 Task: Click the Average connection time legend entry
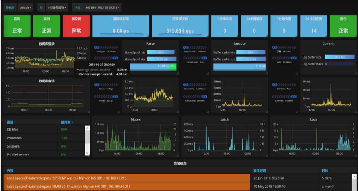94,70
